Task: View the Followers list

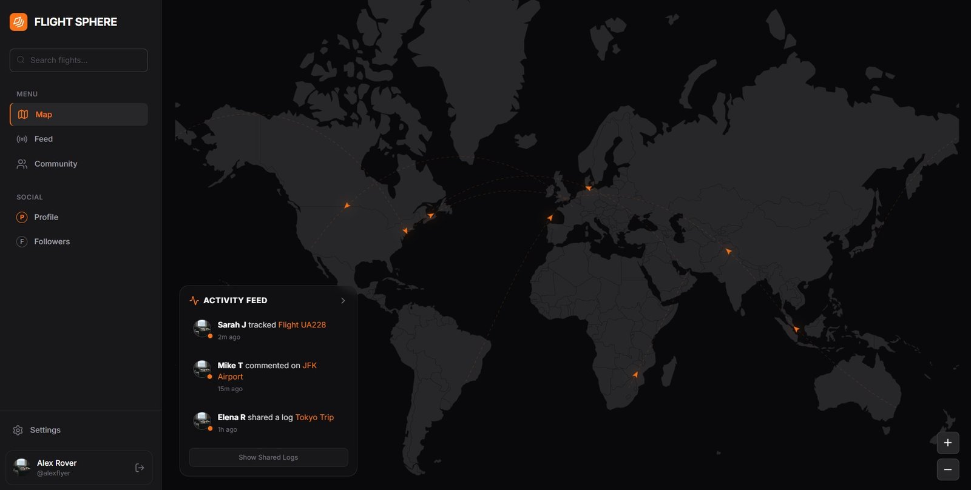Action: click(52, 241)
